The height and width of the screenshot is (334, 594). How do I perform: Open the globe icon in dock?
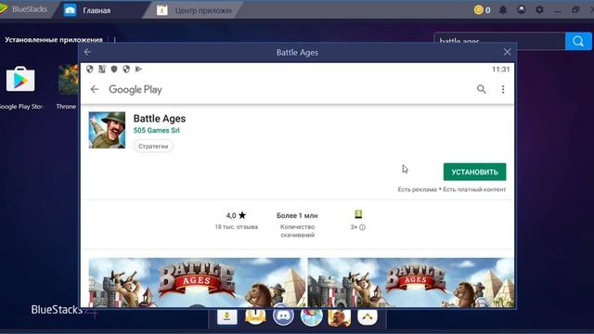coord(312,316)
